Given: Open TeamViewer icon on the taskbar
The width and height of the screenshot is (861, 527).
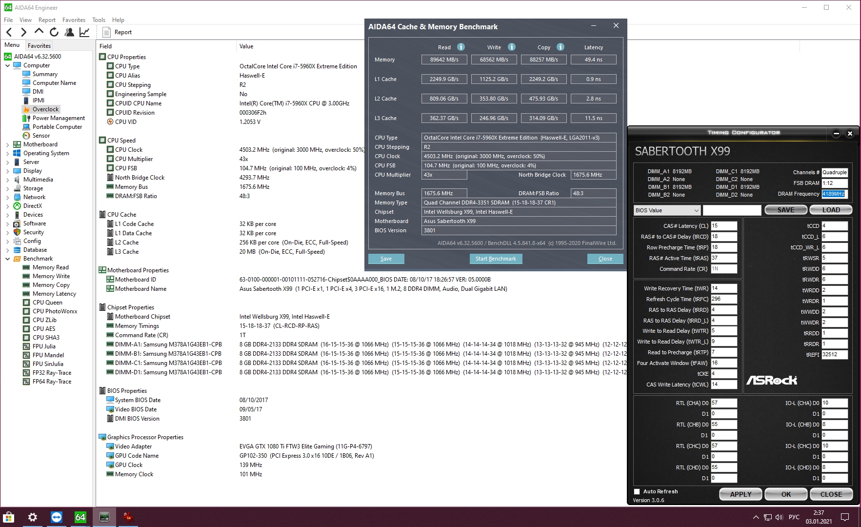Looking at the screenshot, I should 57,517.
